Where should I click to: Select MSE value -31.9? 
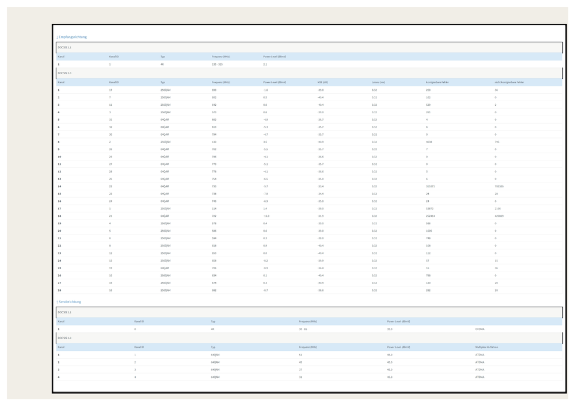[x=321, y=216]
